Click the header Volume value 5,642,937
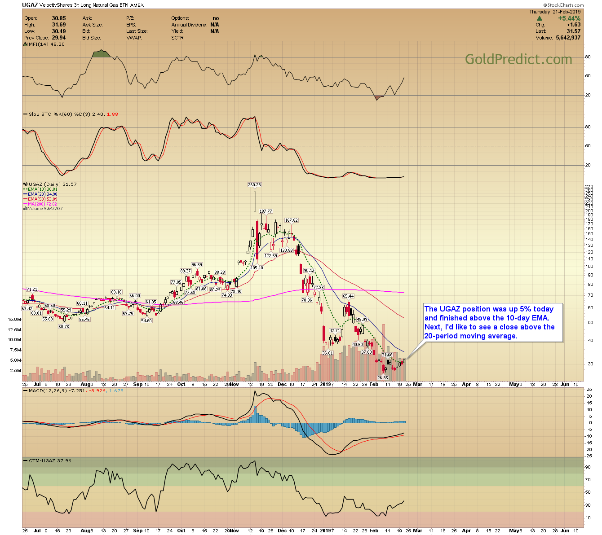Viewport: 602px width, 535px height. pyautogui.click(x=568, y=38)
